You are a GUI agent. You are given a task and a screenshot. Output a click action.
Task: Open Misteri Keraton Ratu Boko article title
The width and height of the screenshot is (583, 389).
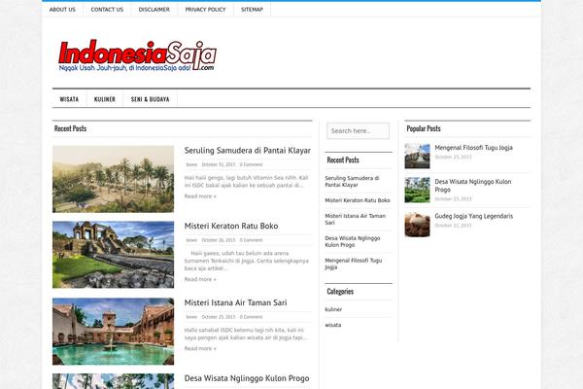pyautogui.click(x=231, y=226)
